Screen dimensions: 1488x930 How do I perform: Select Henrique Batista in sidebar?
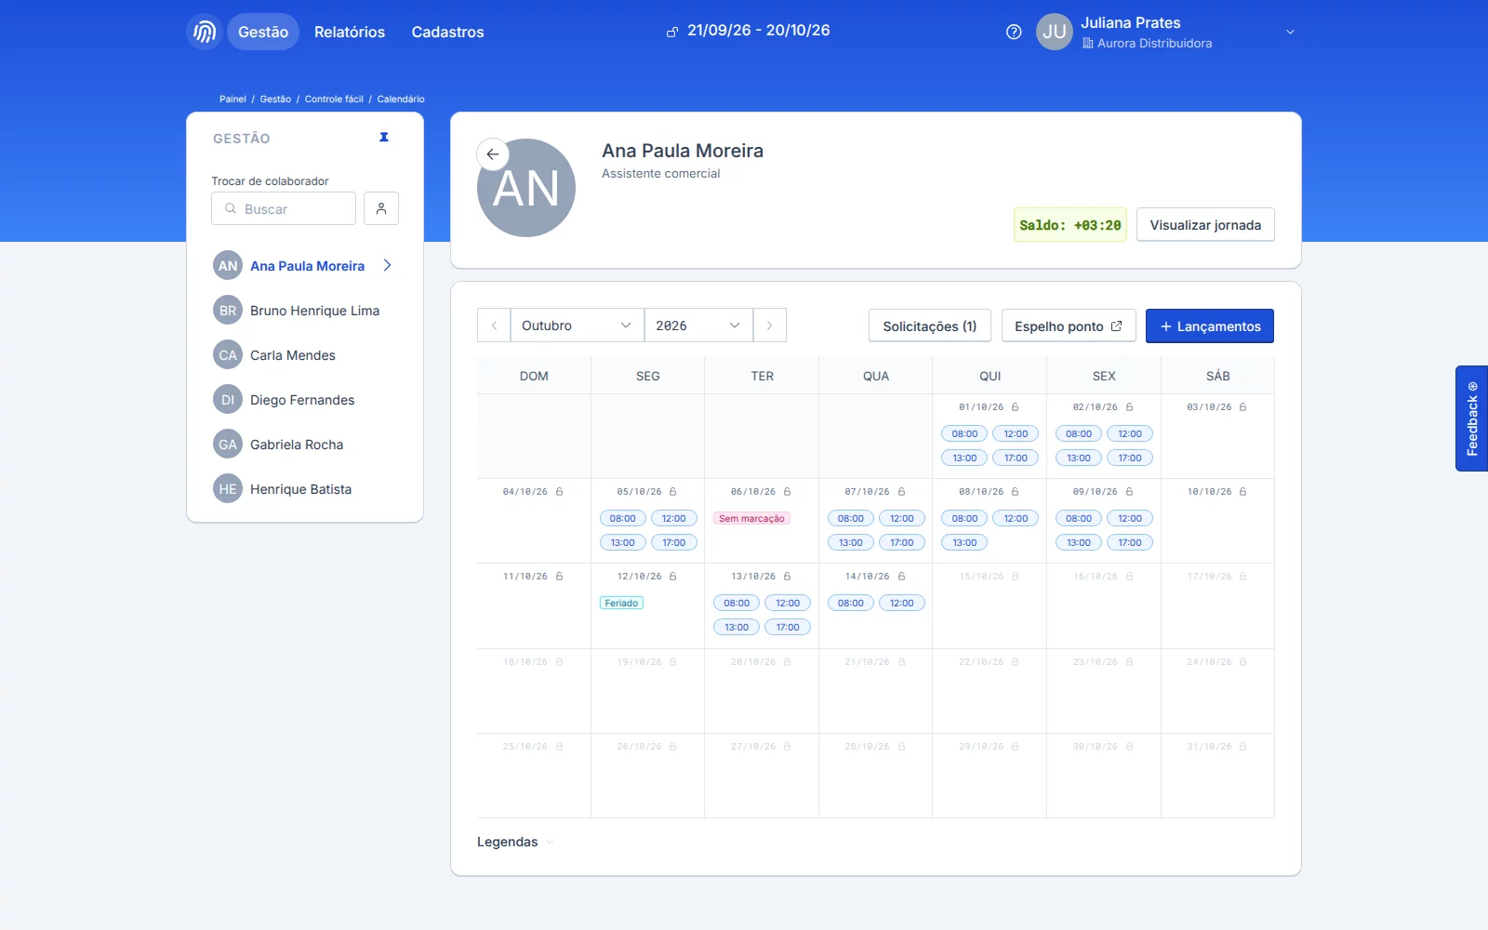click(x=305, y=489)
